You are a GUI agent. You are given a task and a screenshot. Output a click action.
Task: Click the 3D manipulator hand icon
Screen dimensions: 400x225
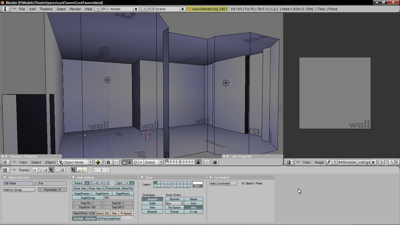point(124,162)
